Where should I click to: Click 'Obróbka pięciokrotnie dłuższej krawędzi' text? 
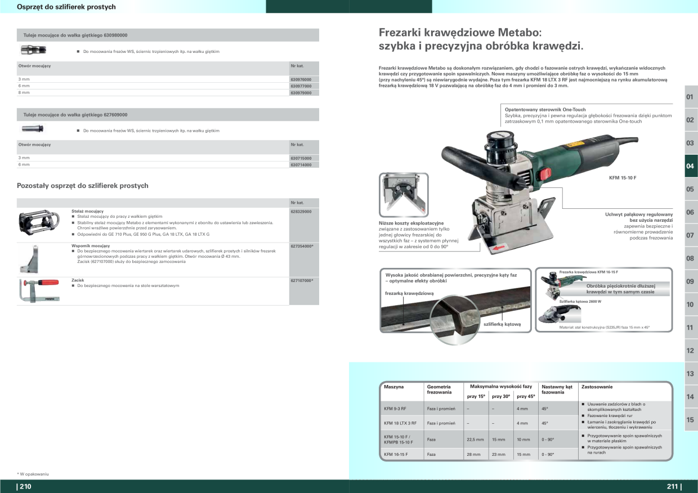pyautogui.click(x=620, y=289)
